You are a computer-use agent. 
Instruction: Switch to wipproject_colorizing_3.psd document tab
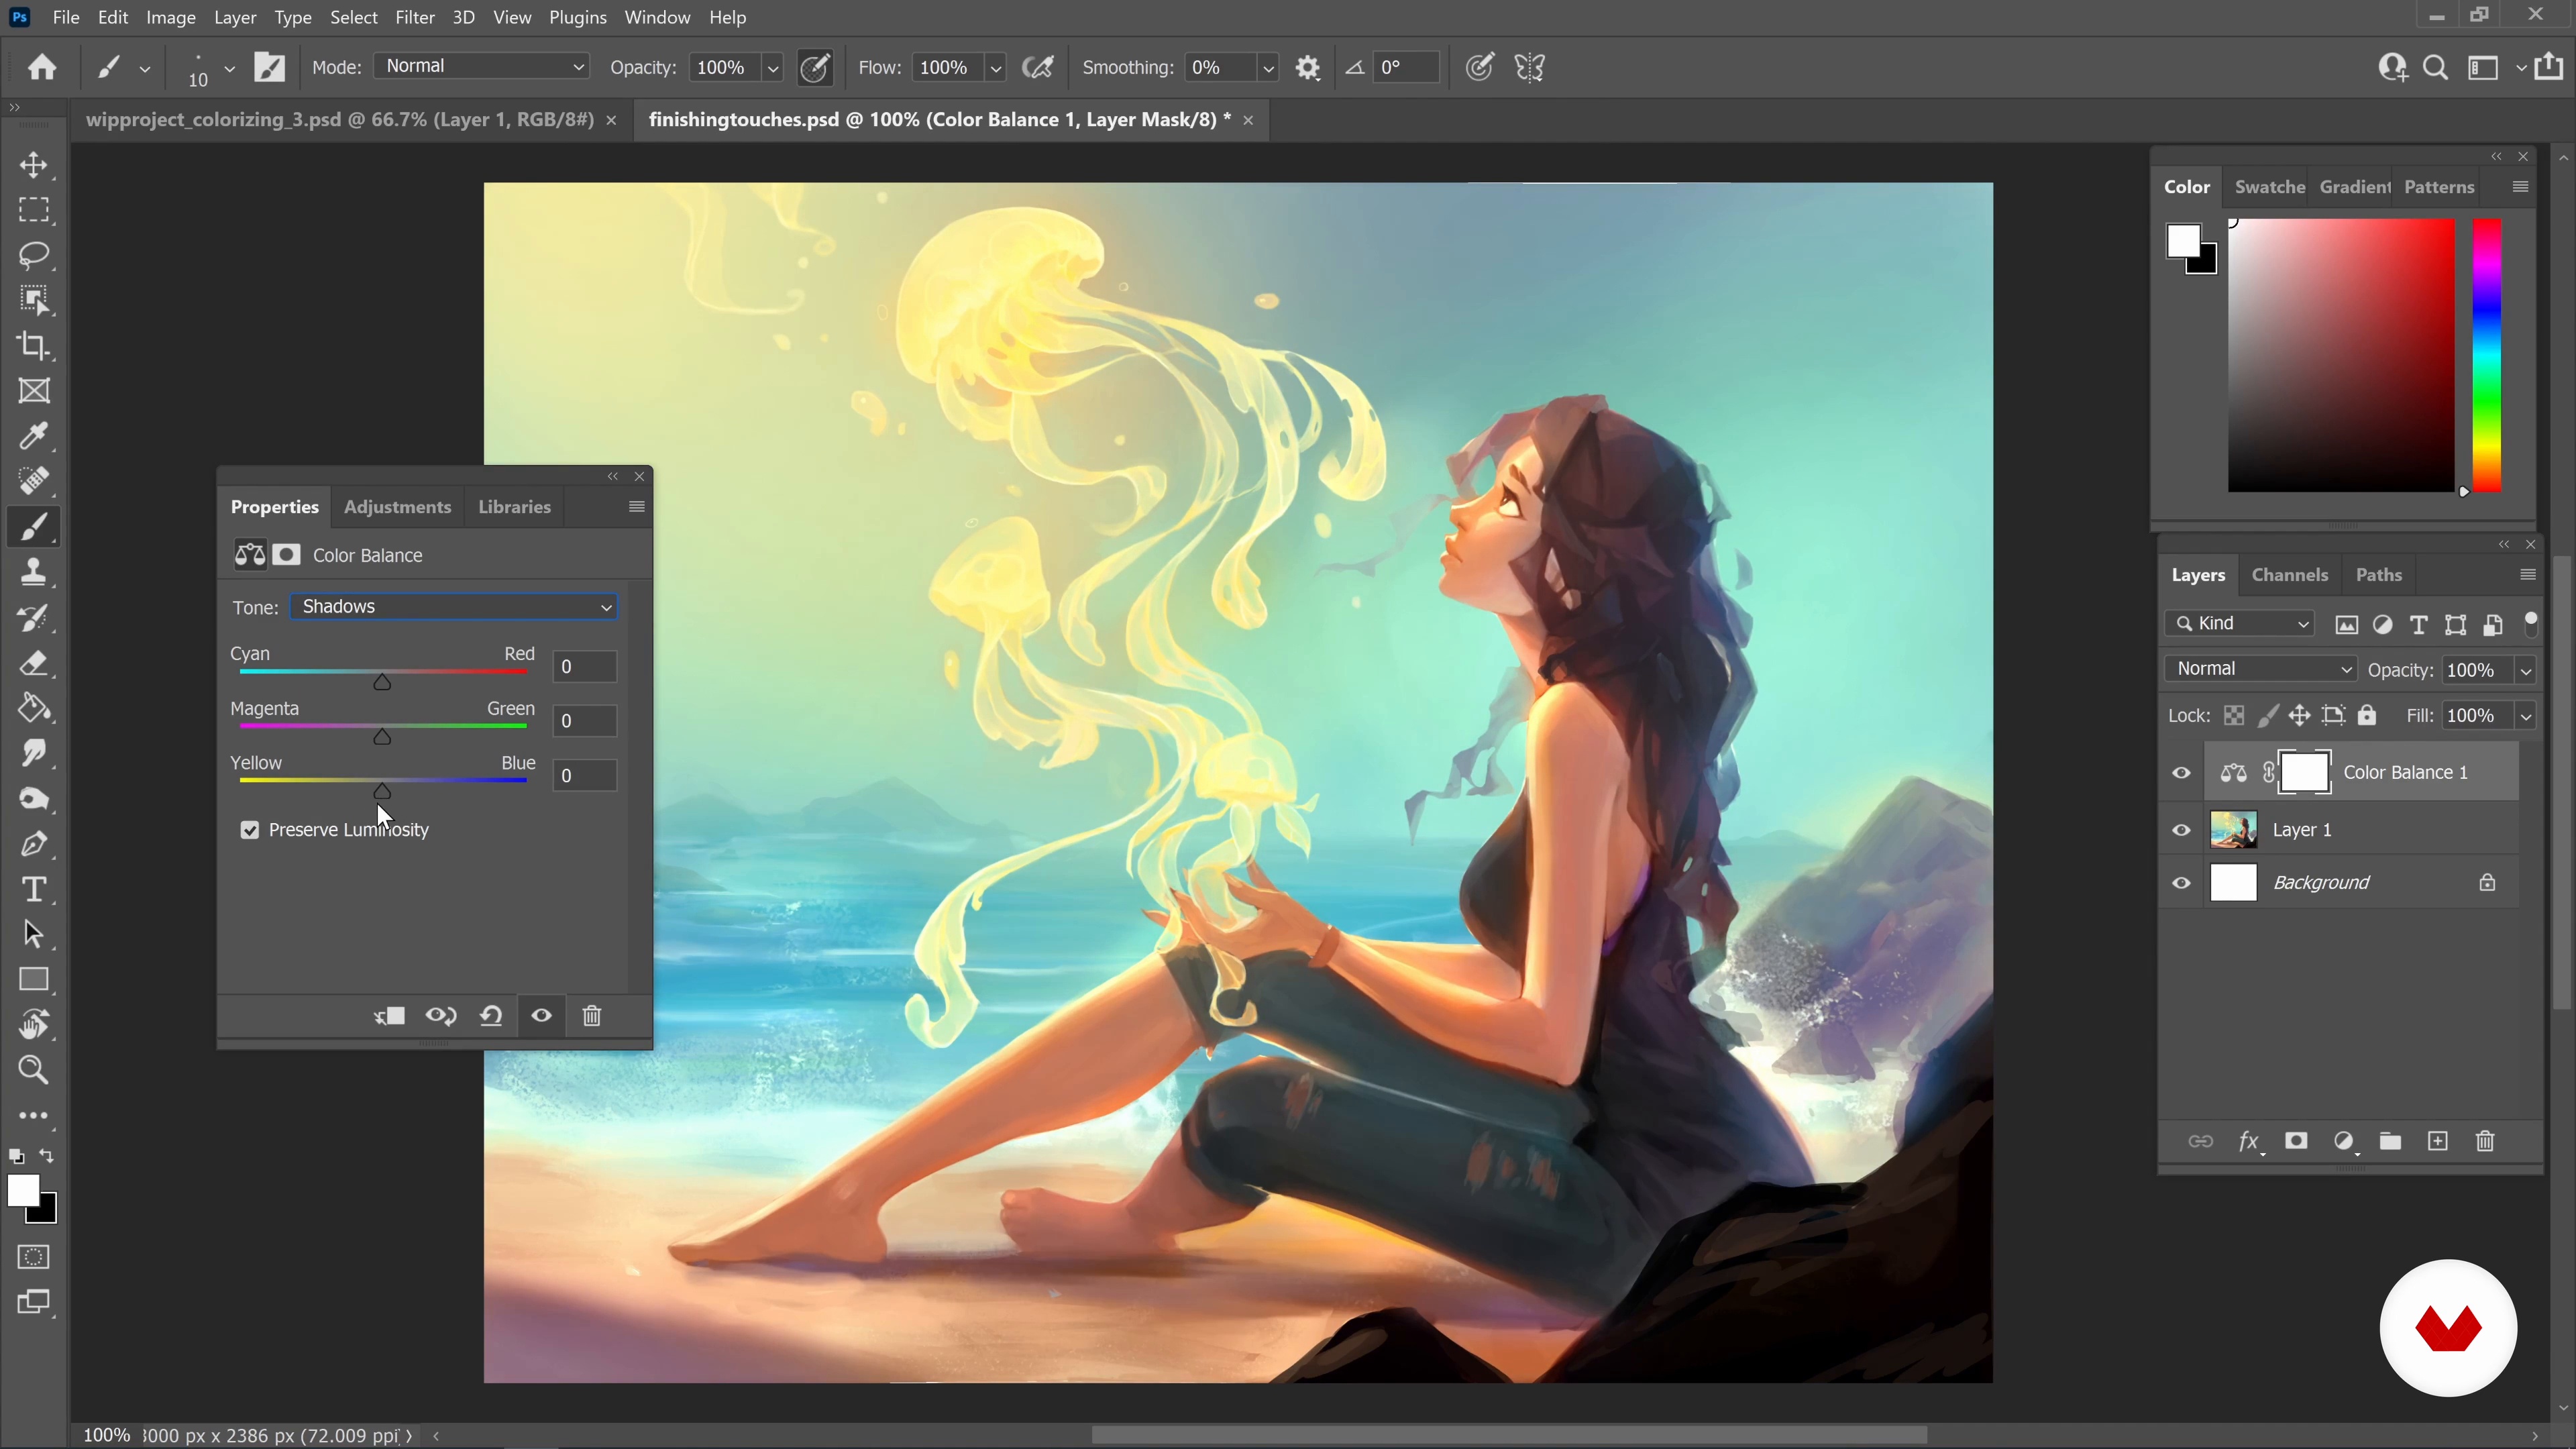point(340,119)
